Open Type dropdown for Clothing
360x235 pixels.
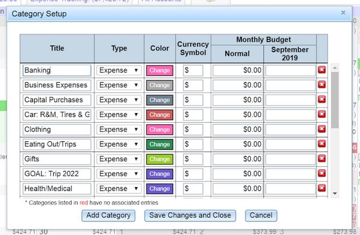pos(119,130)
